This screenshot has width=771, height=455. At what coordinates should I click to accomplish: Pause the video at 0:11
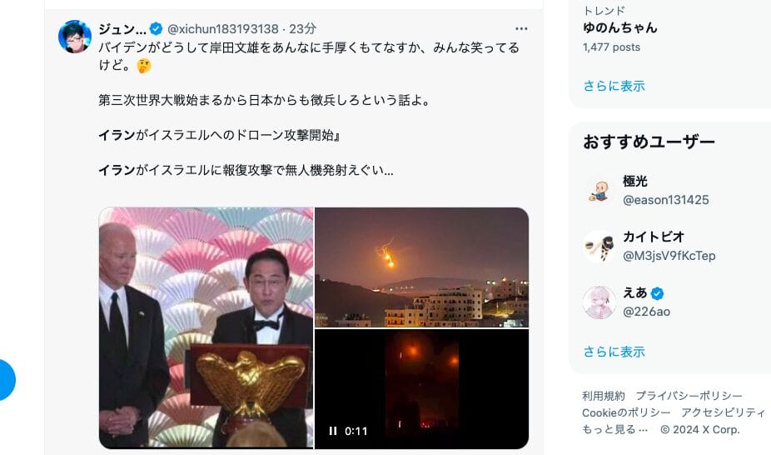point(333,431)
